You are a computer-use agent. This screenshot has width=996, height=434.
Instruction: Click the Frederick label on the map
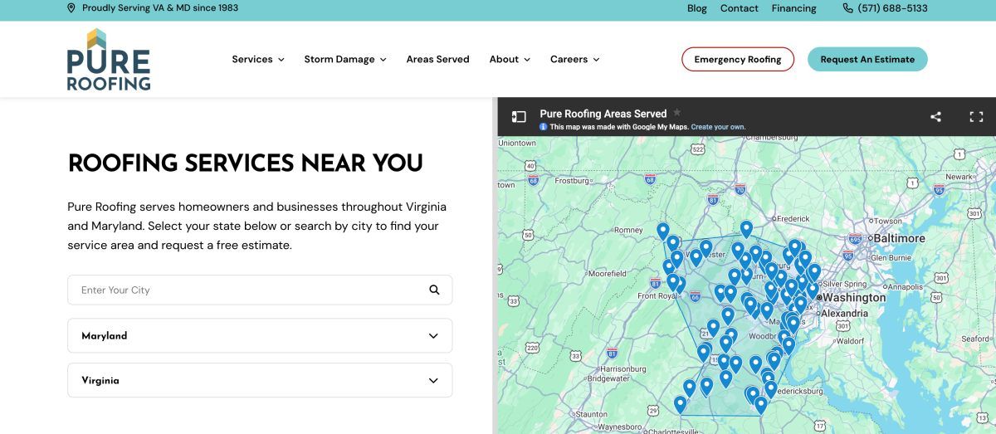coord(793,219)
